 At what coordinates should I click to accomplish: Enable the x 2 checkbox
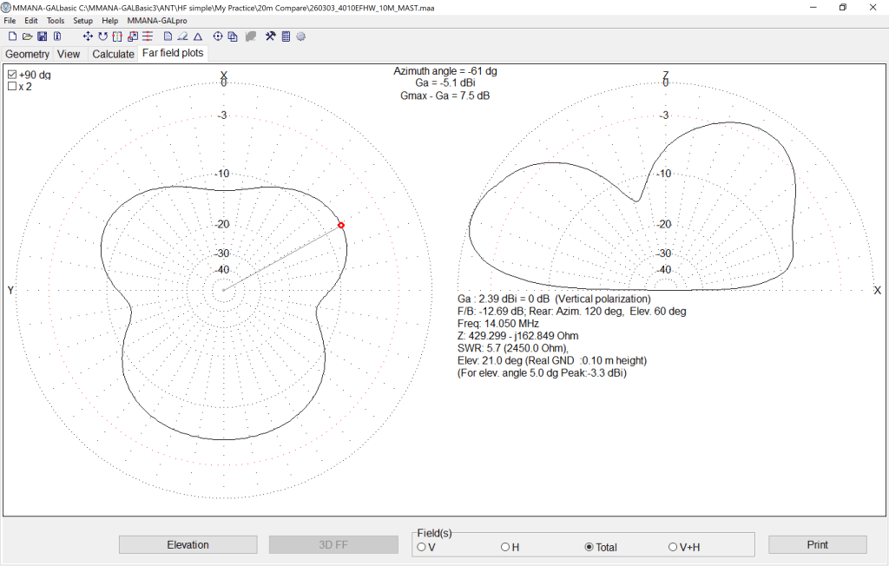click(12, 87)
